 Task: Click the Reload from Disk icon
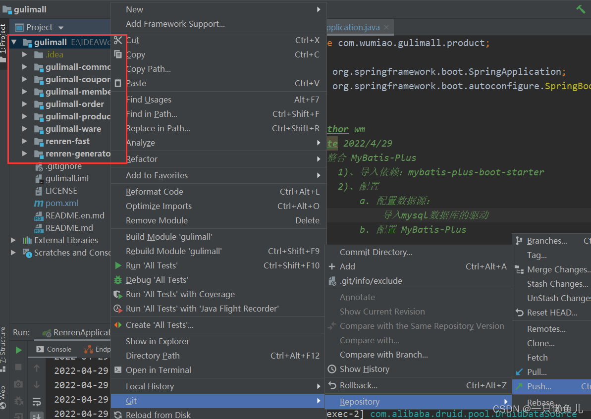pos(118,415)
